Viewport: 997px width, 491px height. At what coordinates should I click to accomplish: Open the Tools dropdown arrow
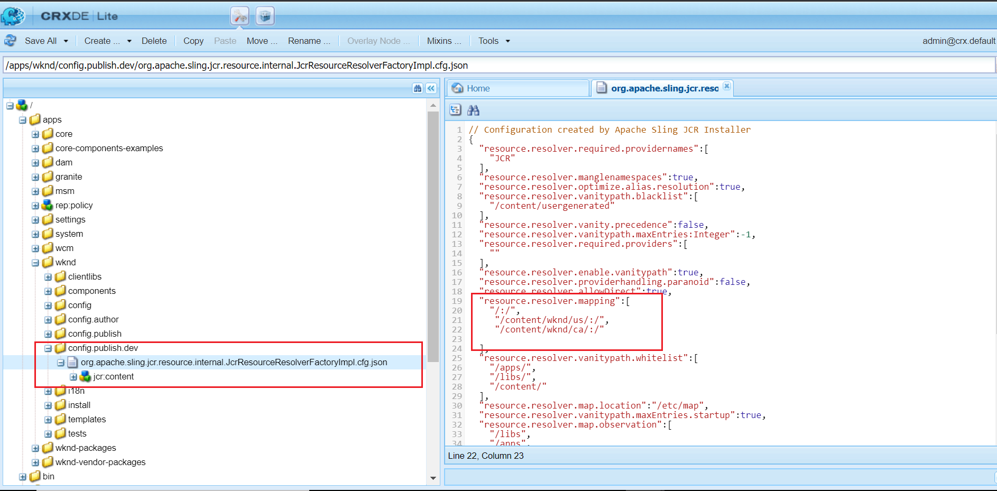tap(508, 41)
